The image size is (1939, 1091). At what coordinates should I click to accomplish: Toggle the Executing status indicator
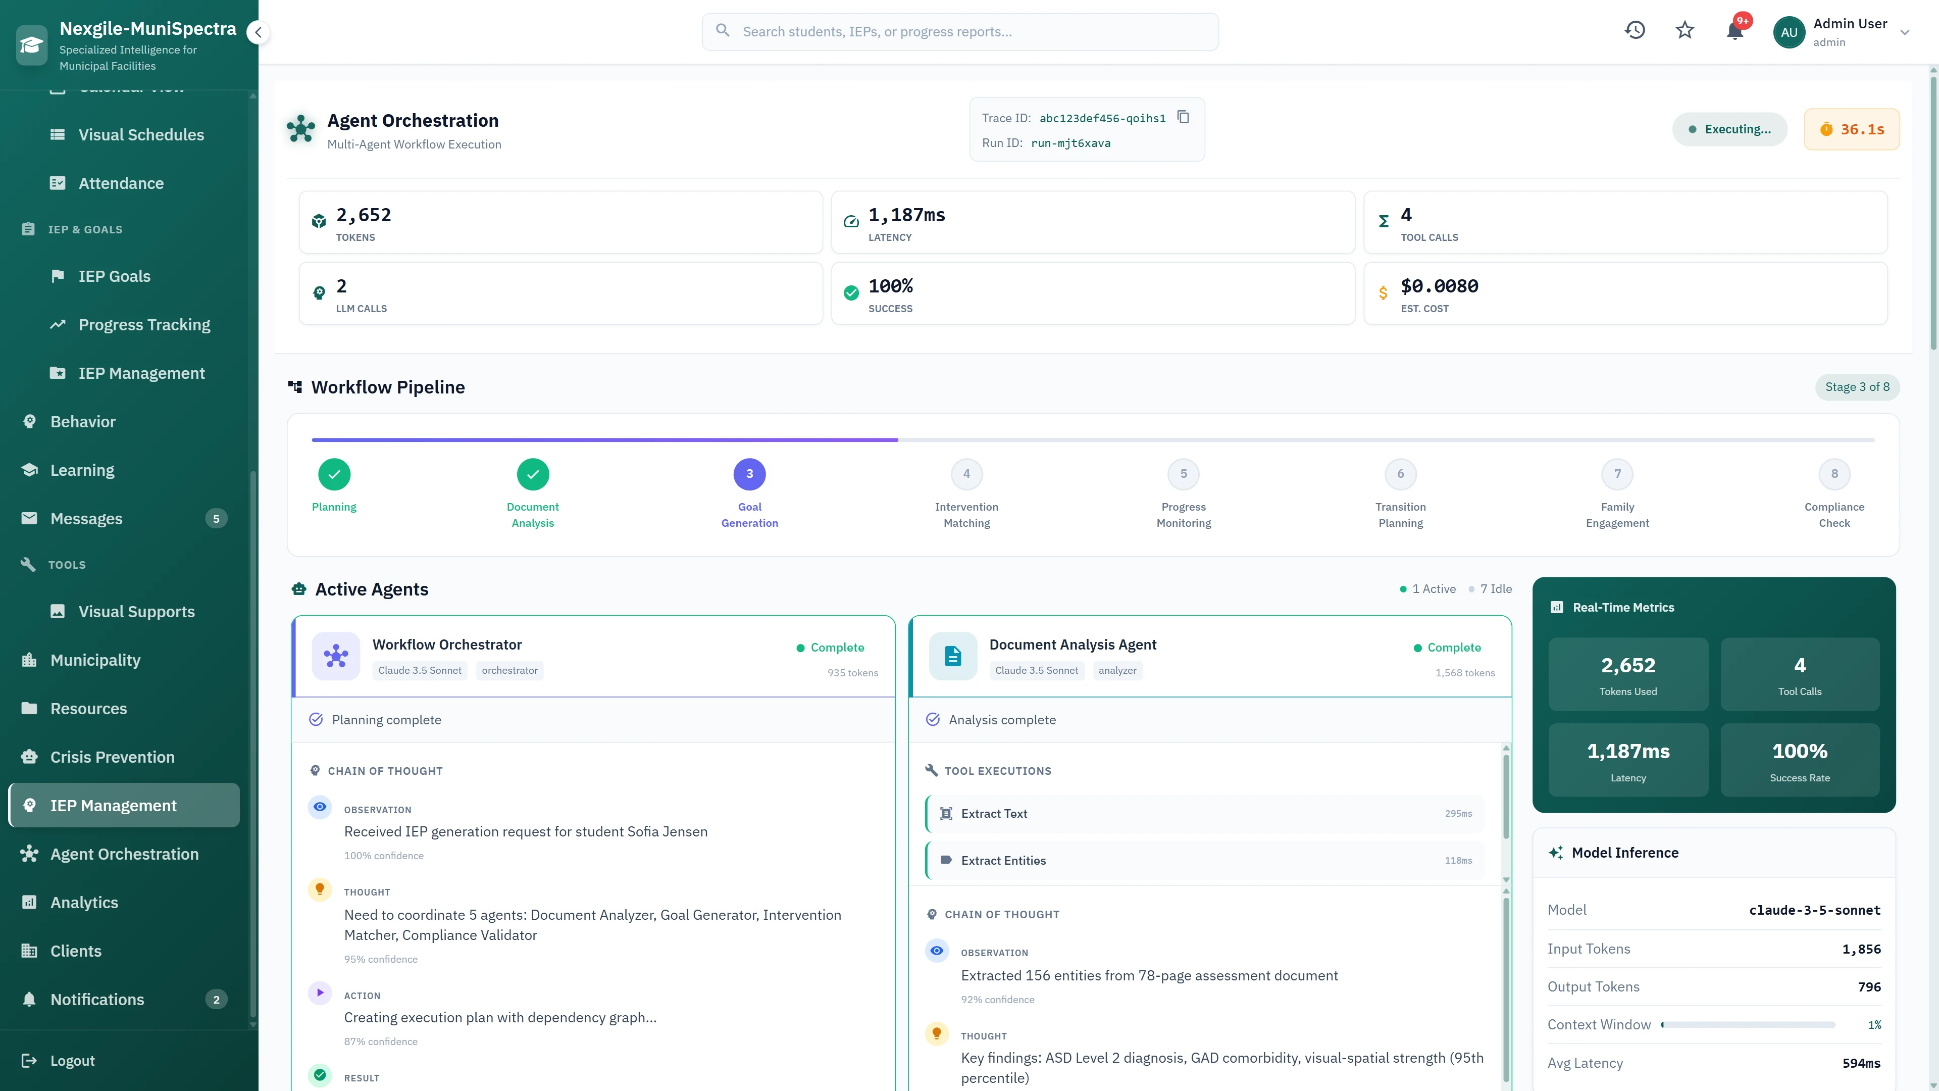click(1730, 129)
